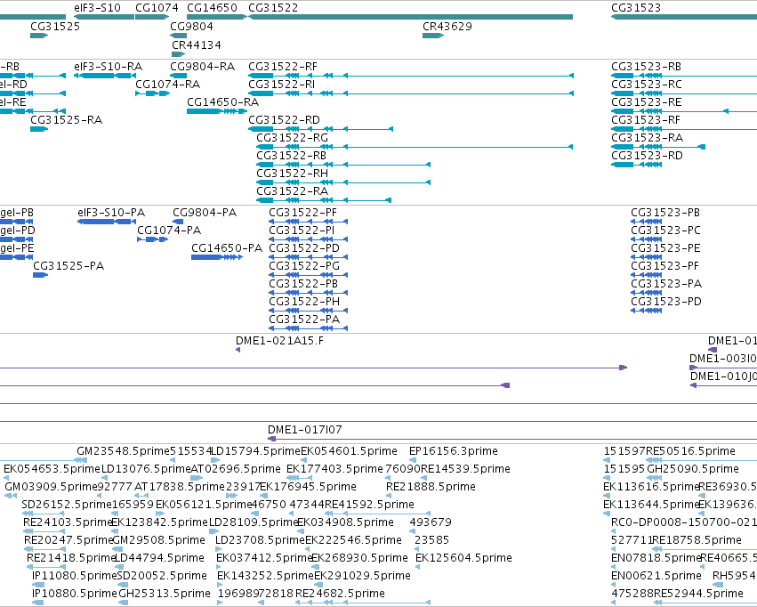
Task: Click EST label RE14539.5prime
Action: 465,469
